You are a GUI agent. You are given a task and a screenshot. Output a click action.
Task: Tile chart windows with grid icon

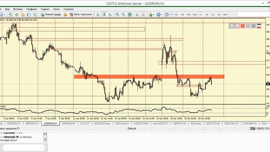click(x=130, y=15)
